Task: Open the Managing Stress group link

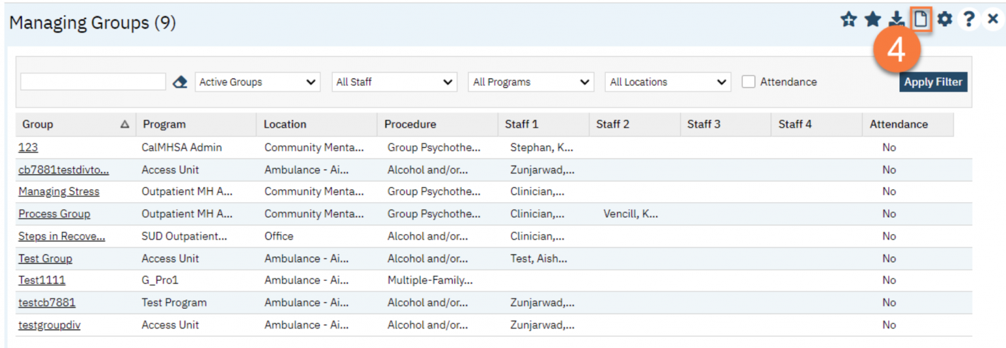Action: coord(59,192)
